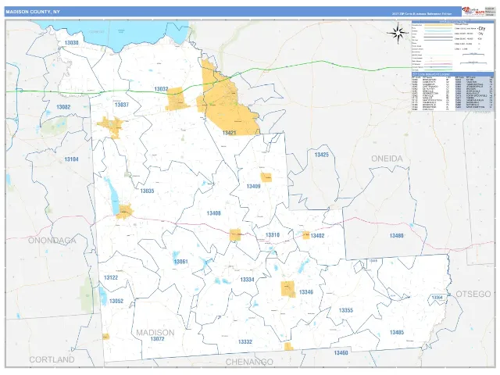Select ZIP code label 13310
500x375 pixels.
(x=273, y=235)
